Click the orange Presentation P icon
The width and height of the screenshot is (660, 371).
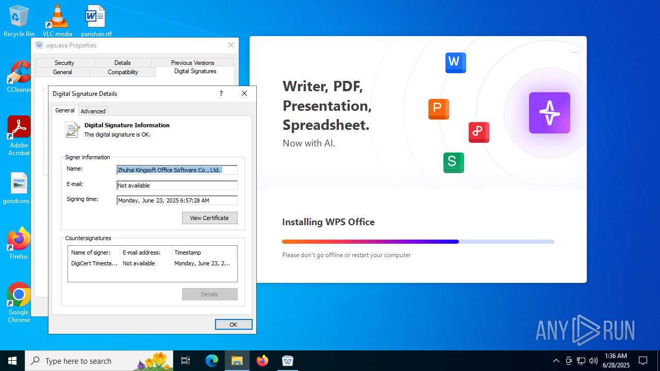(439, 109)
